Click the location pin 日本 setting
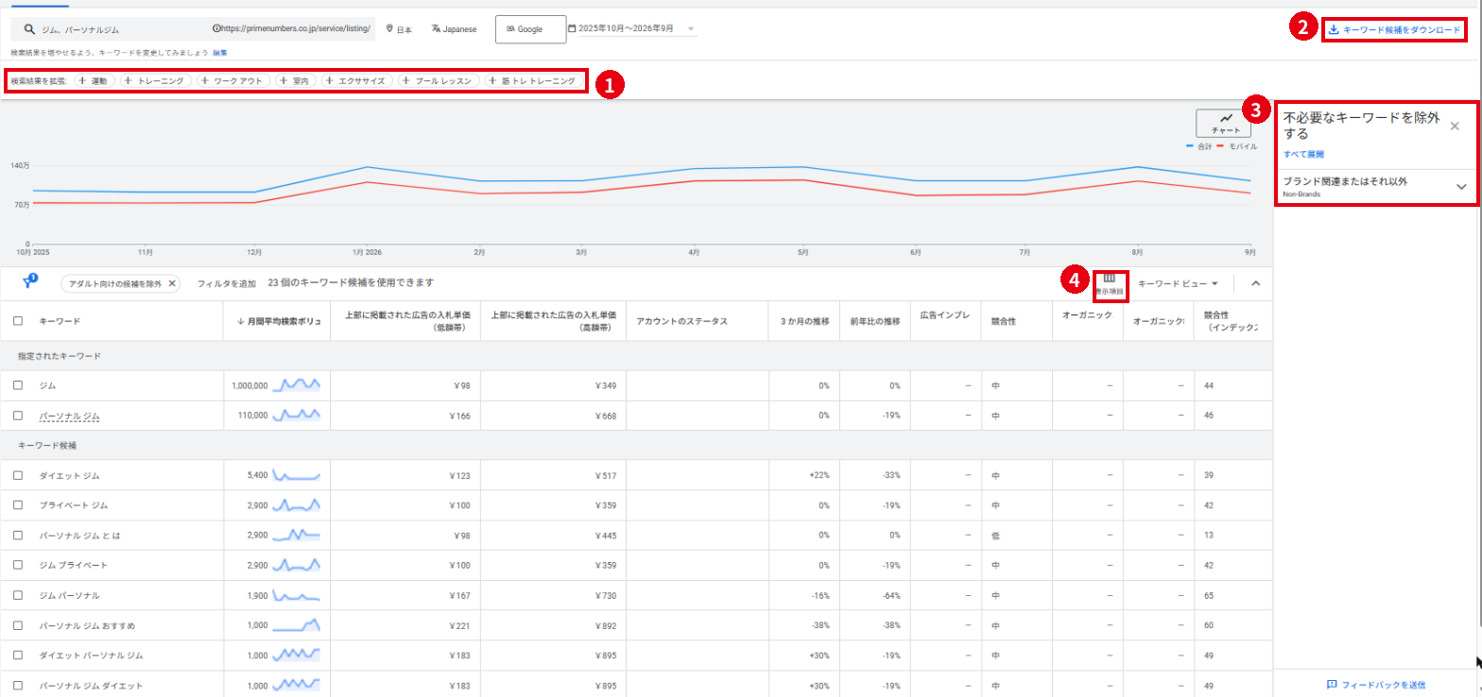Viewport: 1482px width, 697px height. point(399,30)
